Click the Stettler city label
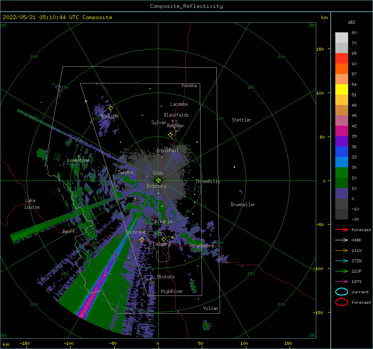Image resolution: width=373 pixels, height=349 pixels. click(x=242, y=120)
